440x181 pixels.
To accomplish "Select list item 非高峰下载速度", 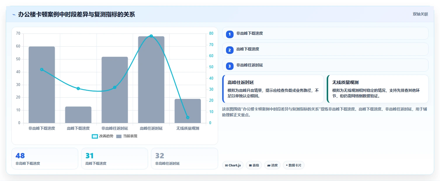I will pos(325,33).
